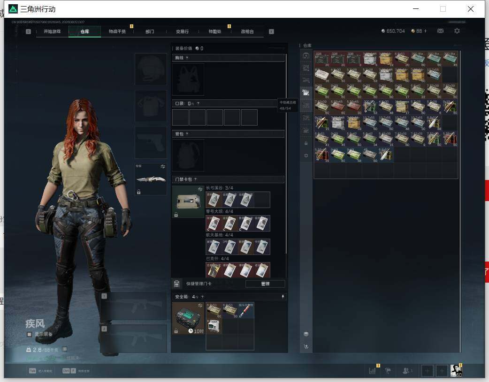This screenshot has width=489, height=382.
Task: Open the stats bar-chart icon in bottom bar
Action: tap(372, 371)
